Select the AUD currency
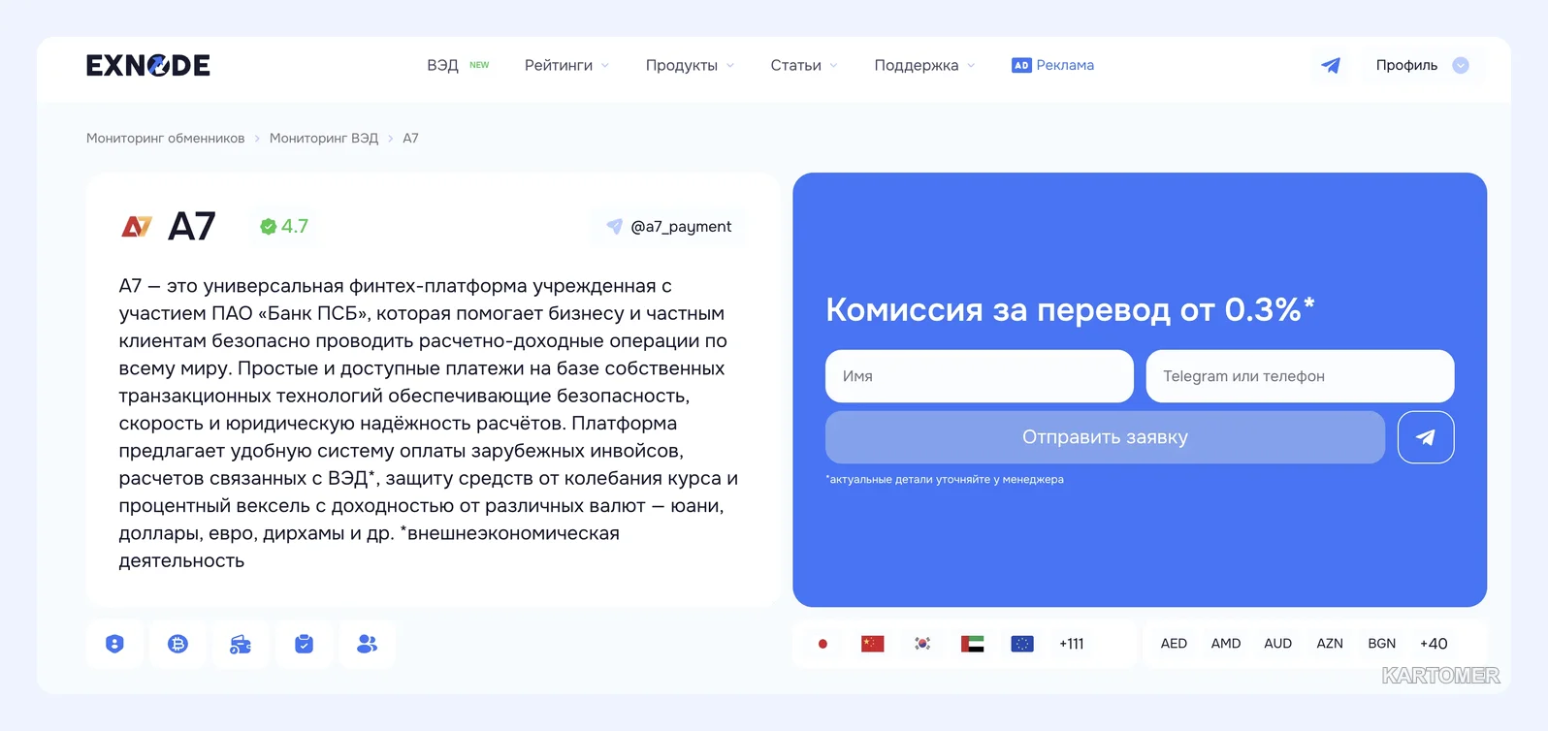This screenshot has width=1548, height=731. coord(1277,644)
